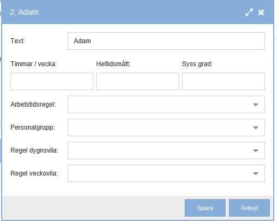
Task: Click the "Heltidsmått:" label
Action: click(113, 64)
